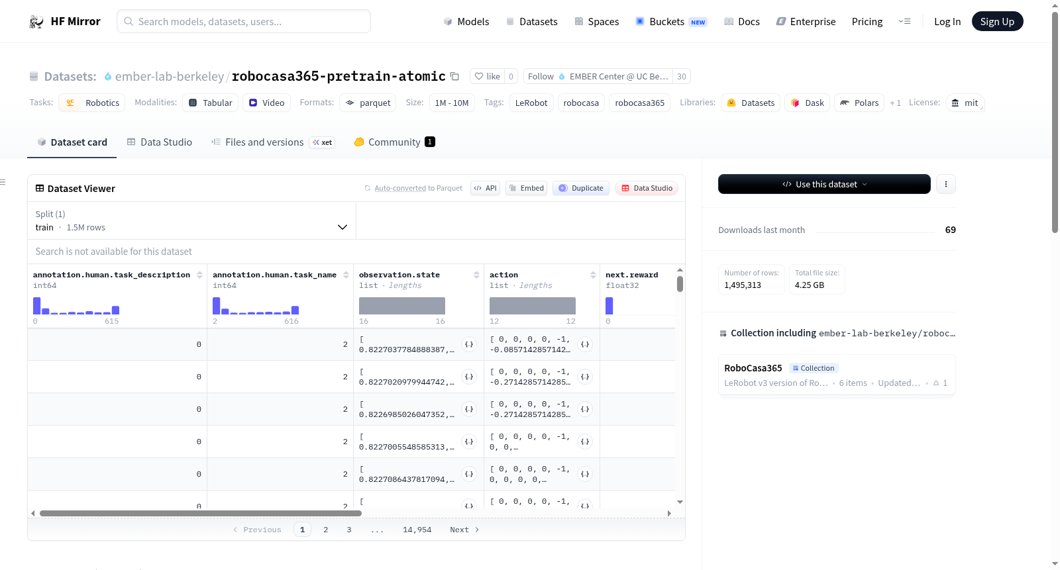The width and height of the screenshot is (1060, 570).
Task: Go to Datasets in top navigation
Action: tap(532, 22)
